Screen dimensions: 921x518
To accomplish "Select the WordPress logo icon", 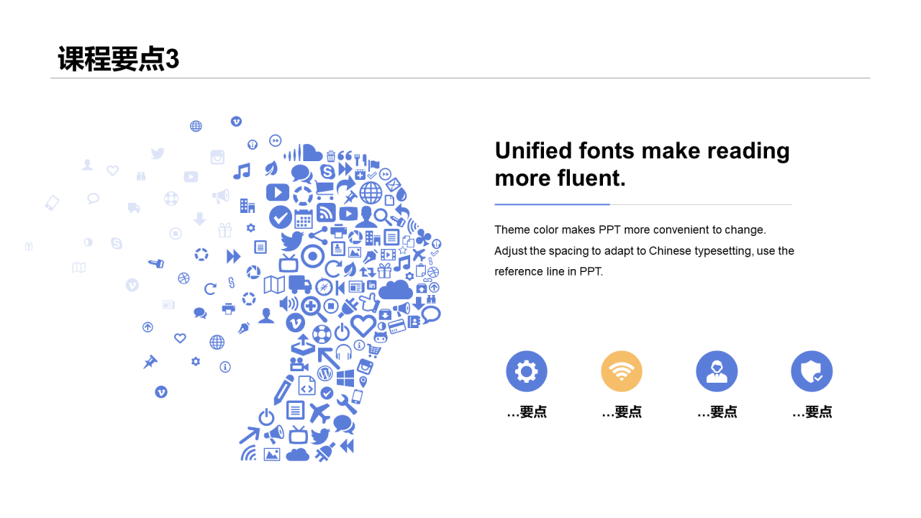I will (325, 373).
